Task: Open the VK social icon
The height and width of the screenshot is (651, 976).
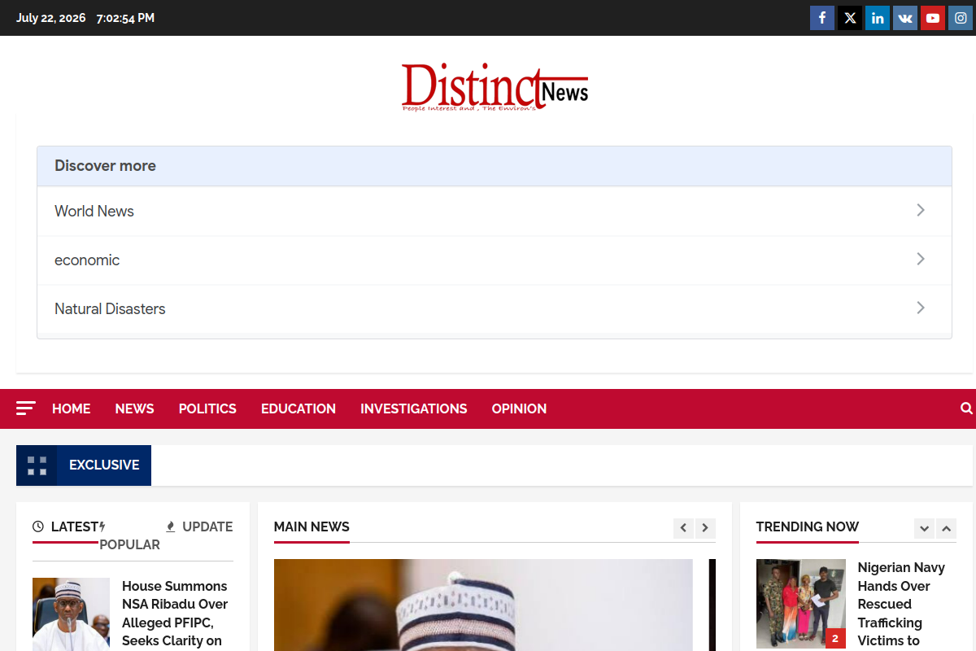Action: point(905,18)
